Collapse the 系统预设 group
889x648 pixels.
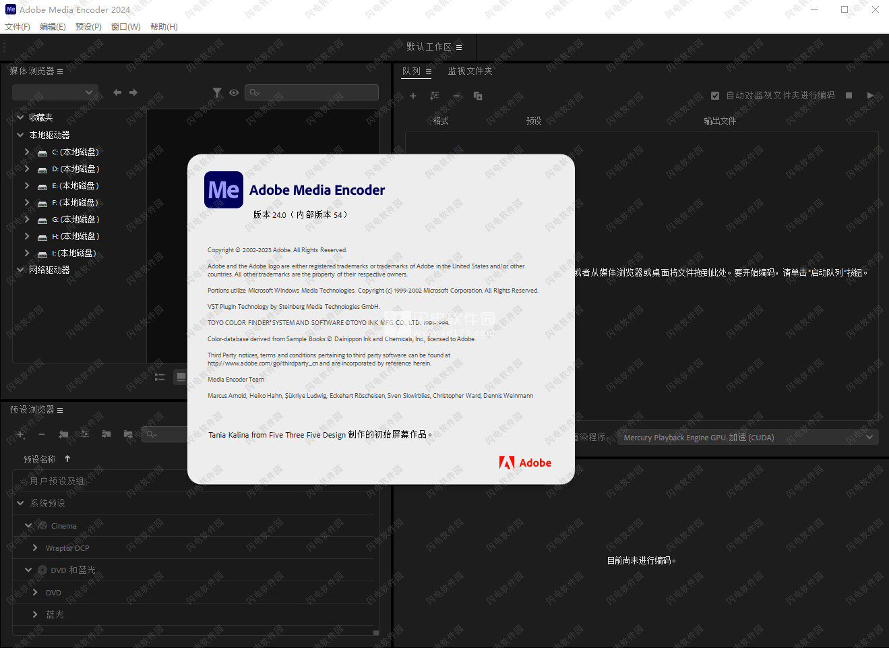click(x=20, y=503)
